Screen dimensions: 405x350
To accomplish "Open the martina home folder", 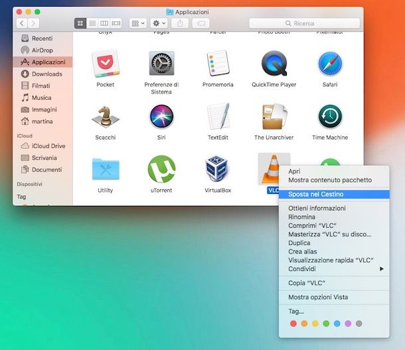I will 42,121.
